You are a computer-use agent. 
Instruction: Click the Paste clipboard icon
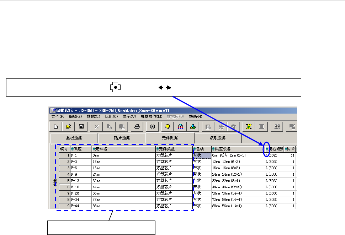coord(121,126)
